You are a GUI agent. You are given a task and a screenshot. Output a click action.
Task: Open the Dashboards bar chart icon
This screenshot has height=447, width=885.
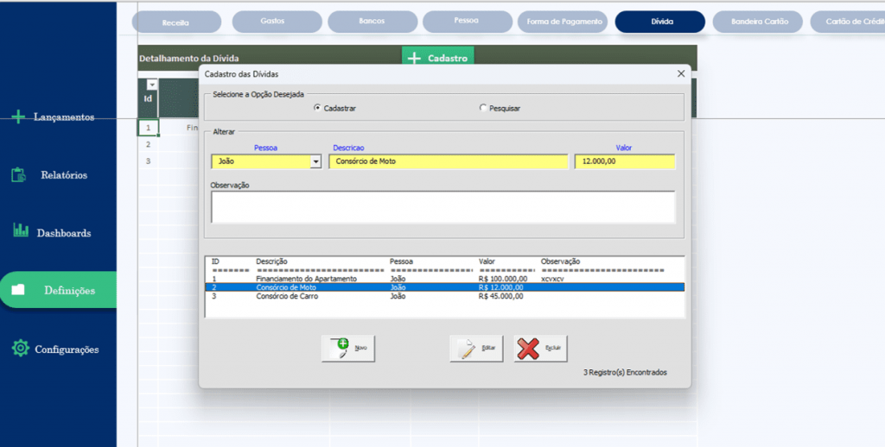pos(21,230)
